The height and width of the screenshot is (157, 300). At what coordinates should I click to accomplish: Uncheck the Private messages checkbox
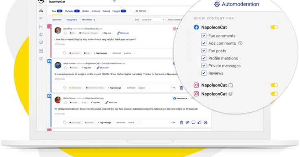tap(204, 65)
